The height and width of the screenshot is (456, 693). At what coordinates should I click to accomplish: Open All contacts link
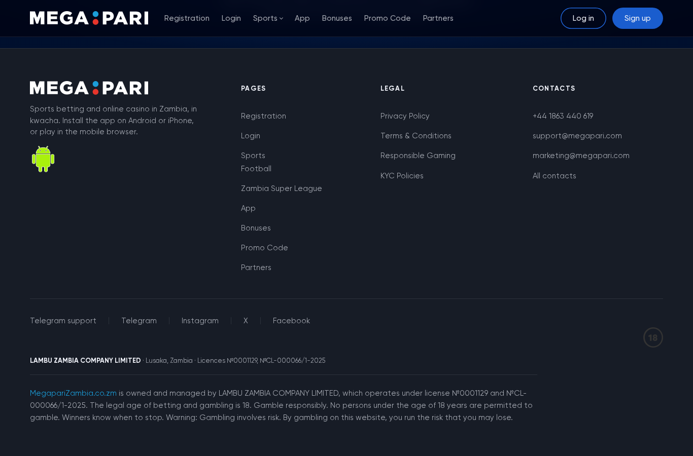click(555, 176)
